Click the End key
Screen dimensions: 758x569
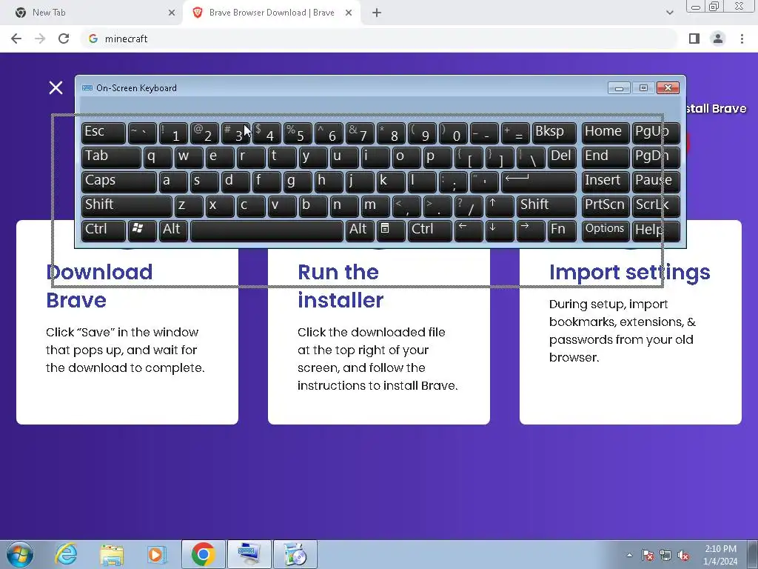[x=606, y=157]
